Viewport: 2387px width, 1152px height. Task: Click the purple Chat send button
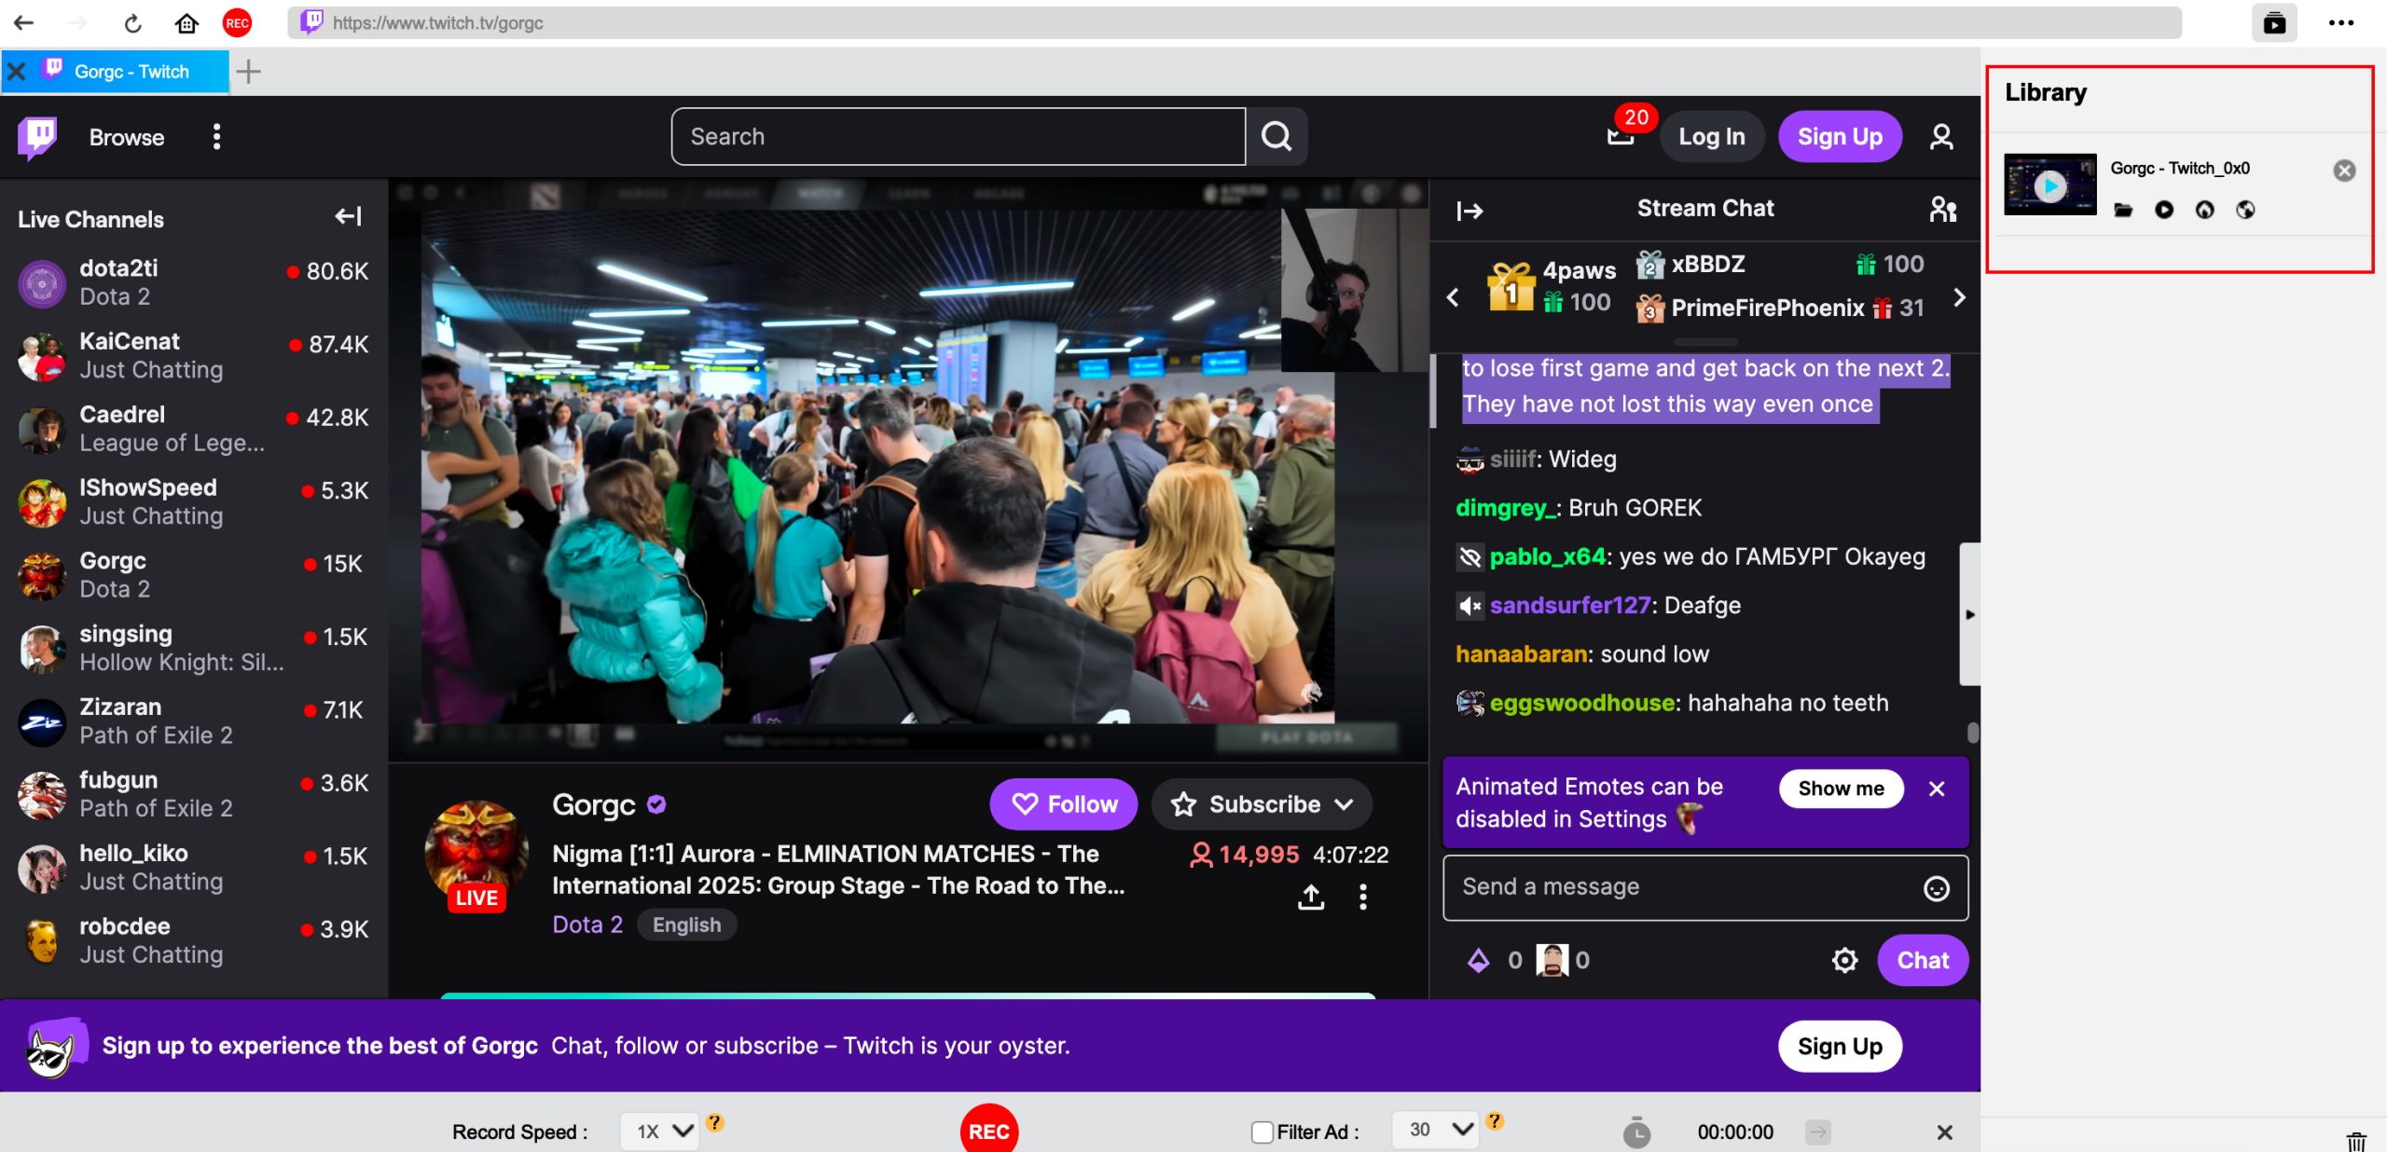(1923, 960)
